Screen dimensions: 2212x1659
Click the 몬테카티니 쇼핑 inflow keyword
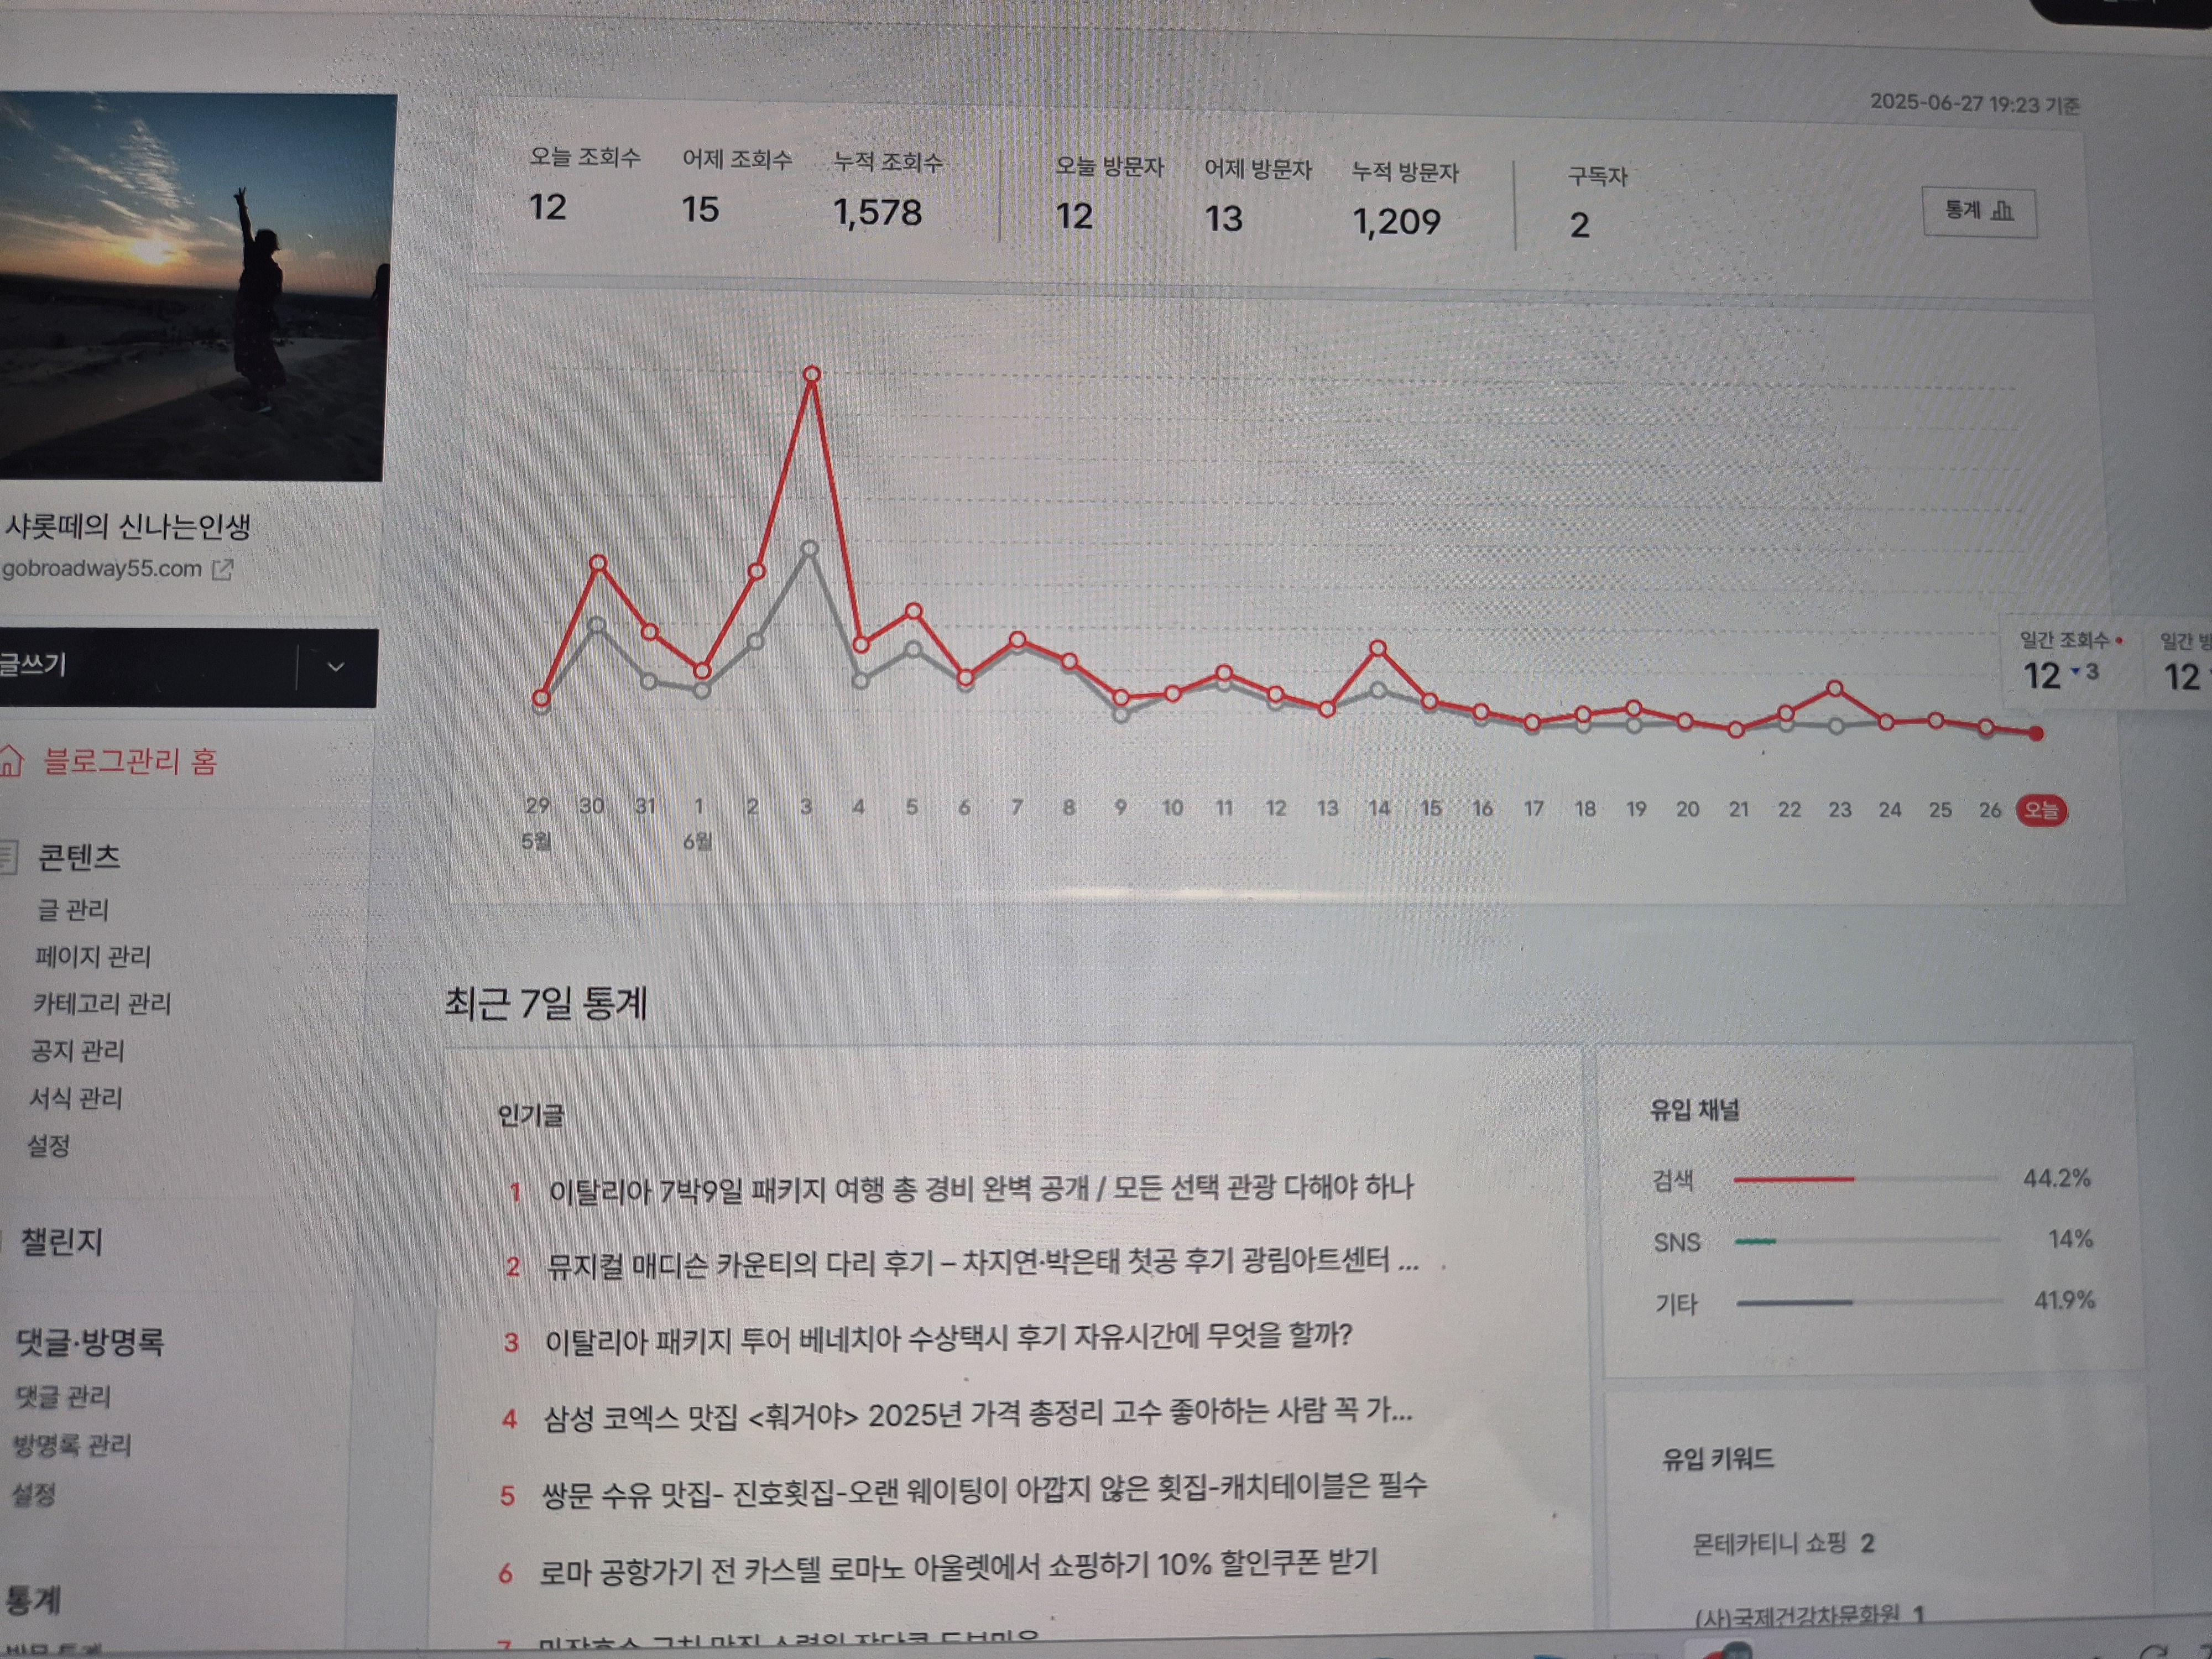(x=1769, y=1543)
